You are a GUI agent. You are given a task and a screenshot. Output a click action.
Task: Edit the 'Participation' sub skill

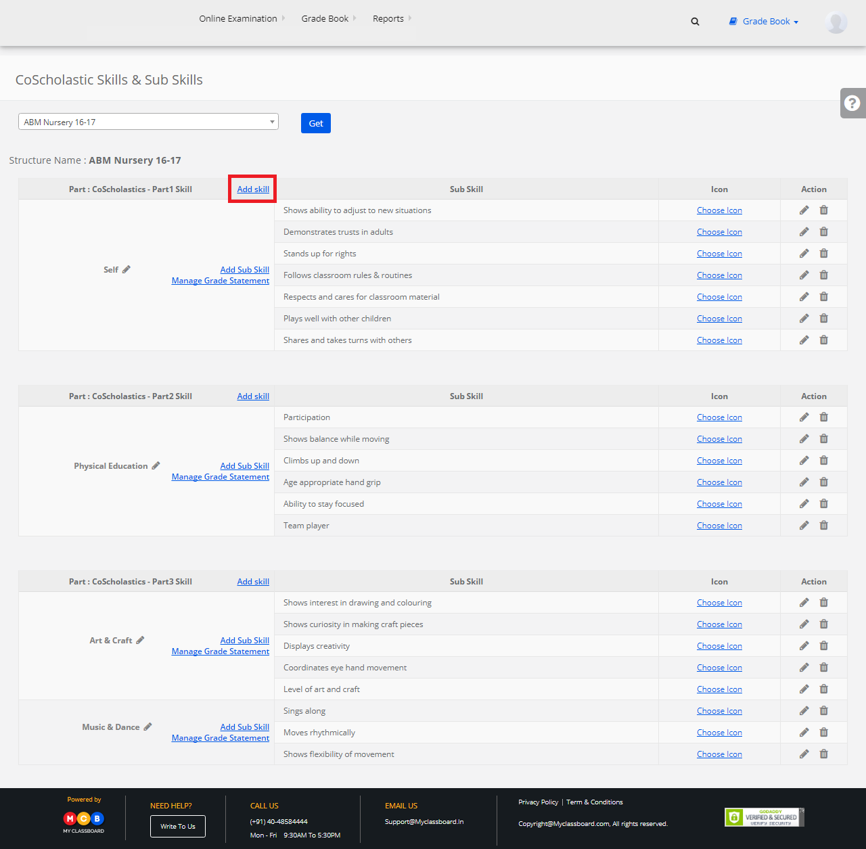(x=804, y=417)
